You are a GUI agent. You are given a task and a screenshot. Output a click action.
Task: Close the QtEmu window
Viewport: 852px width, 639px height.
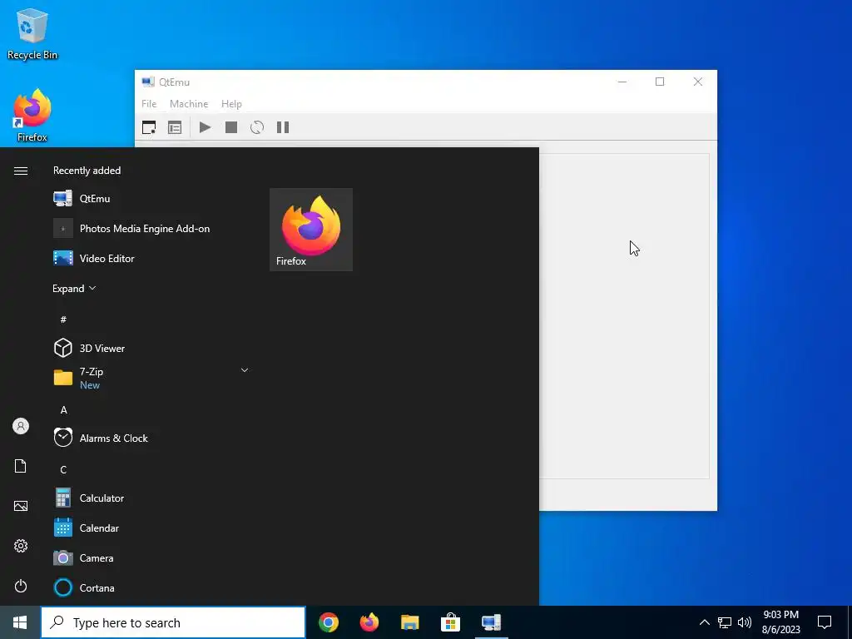click(x=698, y=82)
